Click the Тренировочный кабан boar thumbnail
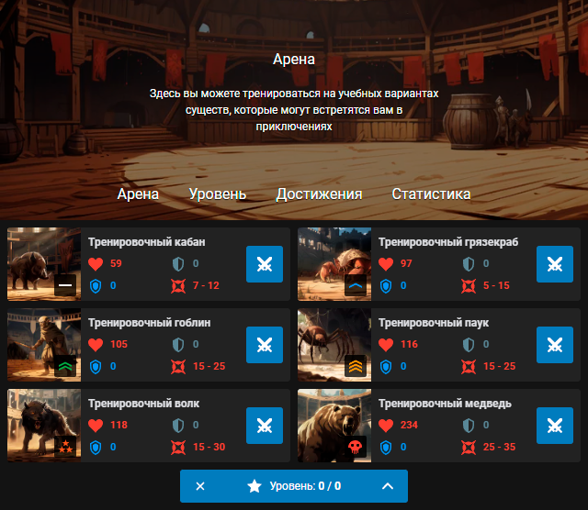Screen dimensions: 588x510 click(x=44, y=264)
